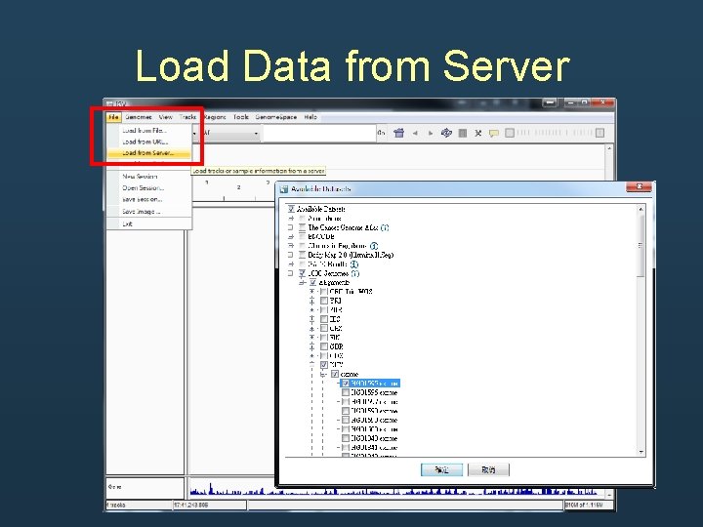Choose Load from URL in File menu

click(148, 142)
